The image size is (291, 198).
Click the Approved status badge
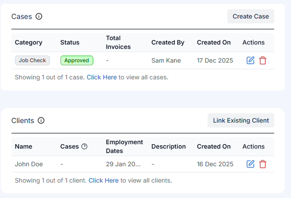tap(77, 60)
